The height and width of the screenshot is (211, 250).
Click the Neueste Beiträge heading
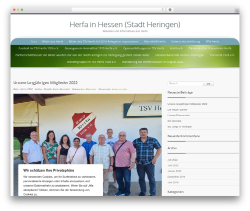coord(180,92)
